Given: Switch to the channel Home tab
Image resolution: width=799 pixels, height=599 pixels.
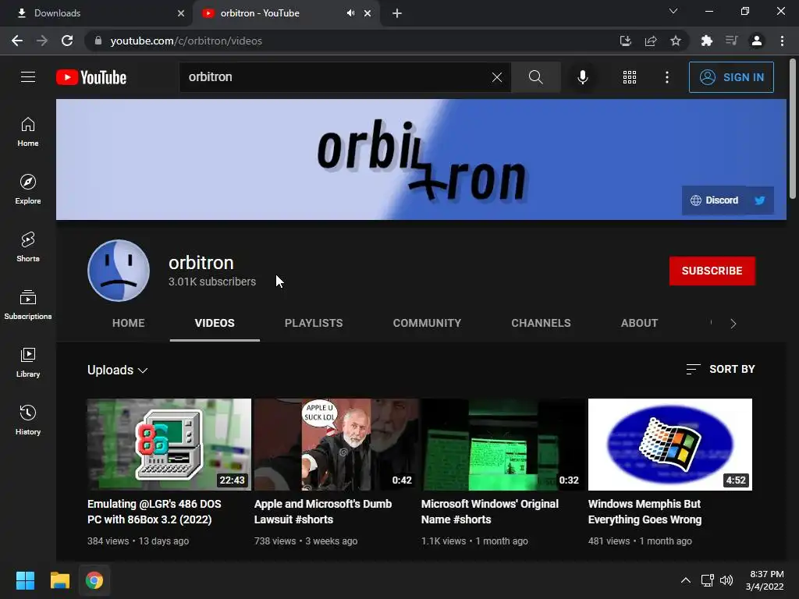Looking at the screenshot, I should [x=129, y=323].
